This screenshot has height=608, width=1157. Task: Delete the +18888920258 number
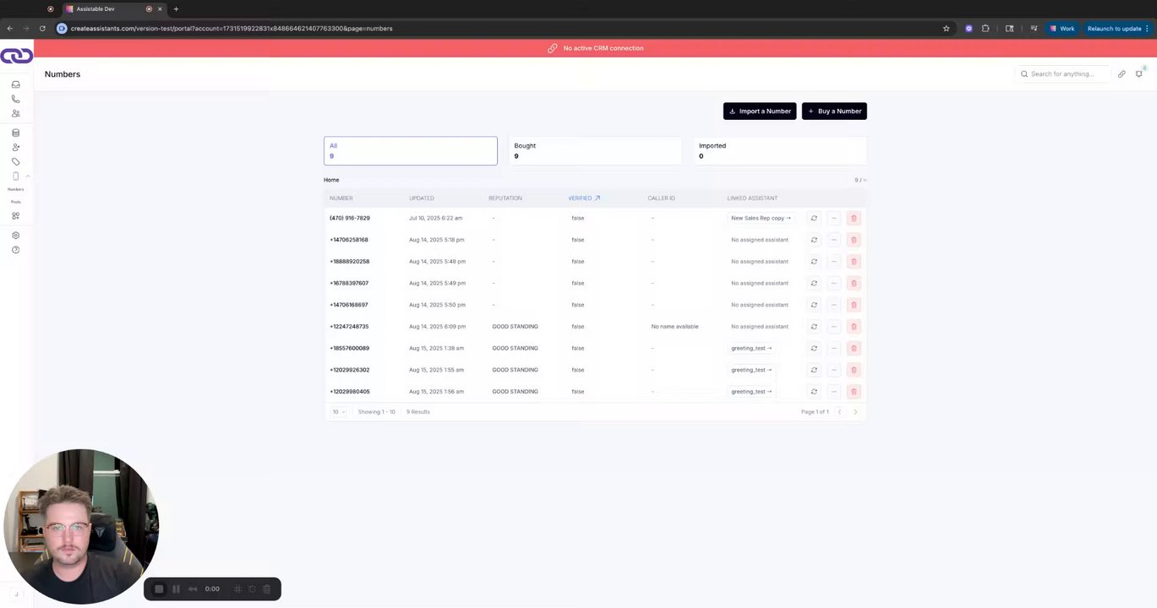point(854,262)
